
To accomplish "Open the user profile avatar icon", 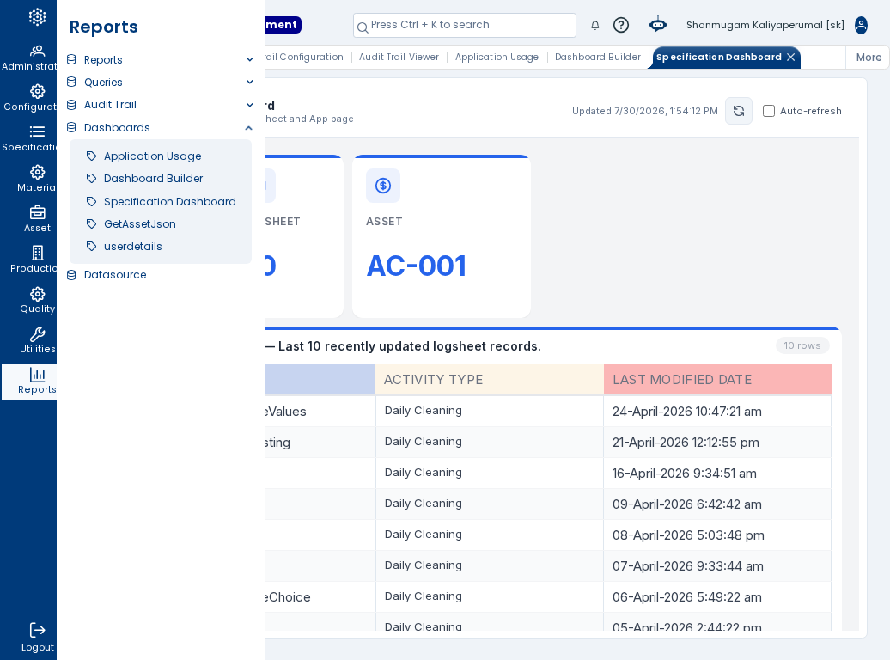I will click(x=861, y=25).
